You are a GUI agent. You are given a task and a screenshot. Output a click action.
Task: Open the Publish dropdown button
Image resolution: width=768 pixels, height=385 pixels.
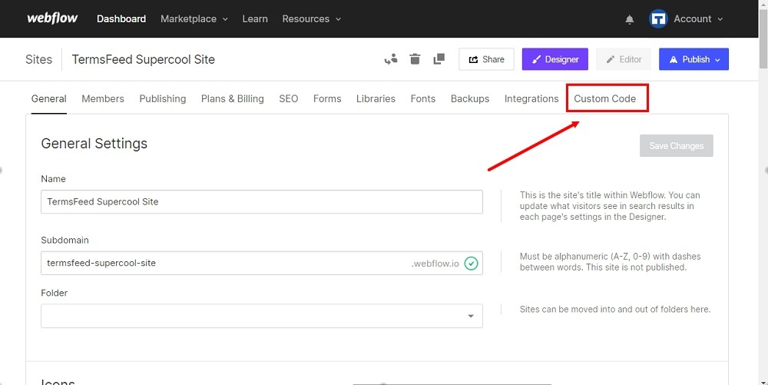694,59
